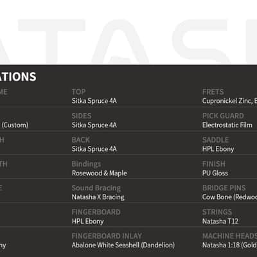Screen dimensions: 257x257
Task: Select HPL Ebony under FINGERBOARD
Action: click(x=88, y=221)
